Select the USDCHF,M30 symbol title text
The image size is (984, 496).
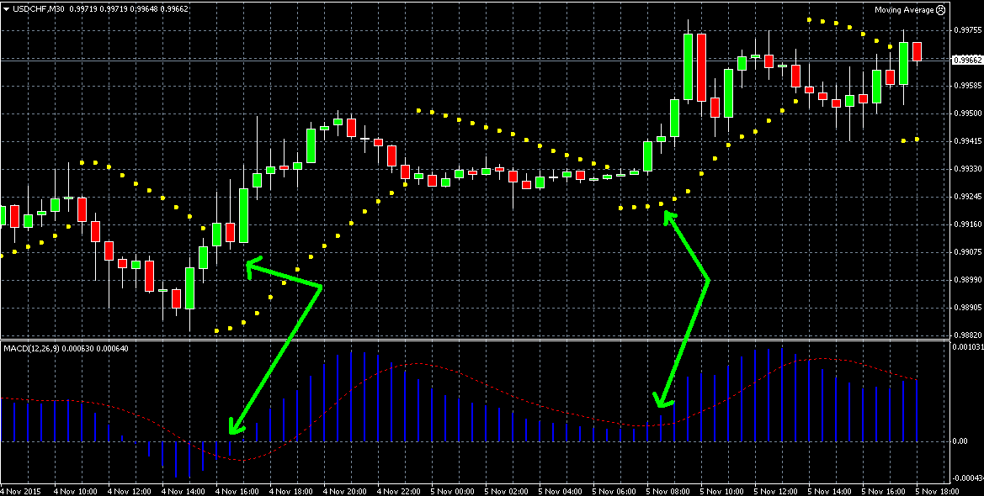coord(41,9)
